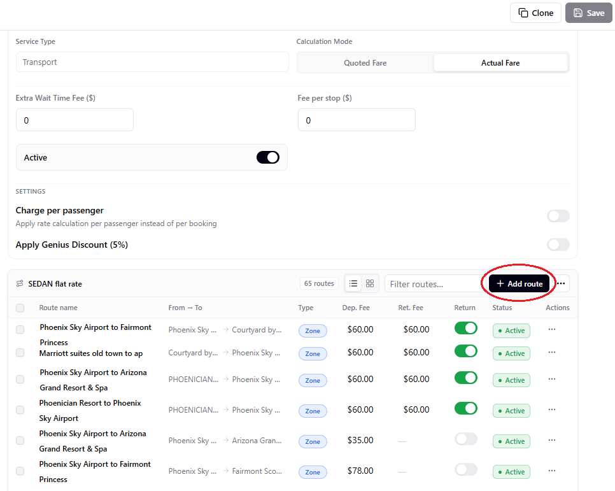This screenshot has width=615, height=491.
Task: Click the Clone icon button
Action: 535,13
